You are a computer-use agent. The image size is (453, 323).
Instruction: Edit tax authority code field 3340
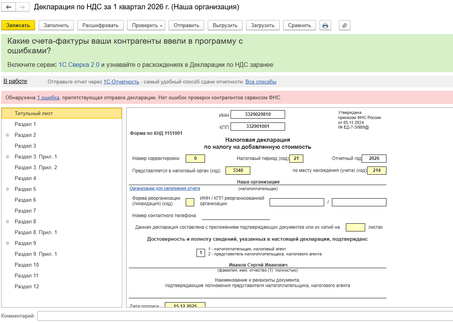click(x=238, y=171)
